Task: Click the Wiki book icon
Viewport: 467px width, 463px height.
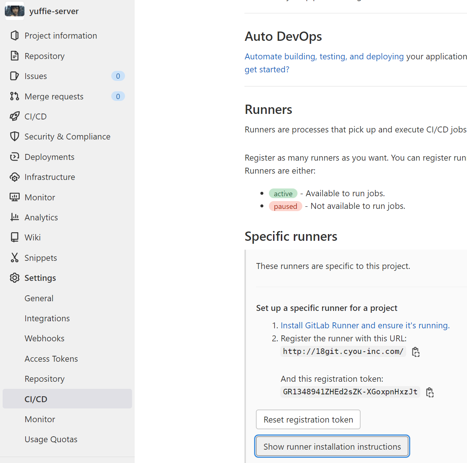Action: tap(14, 237)
